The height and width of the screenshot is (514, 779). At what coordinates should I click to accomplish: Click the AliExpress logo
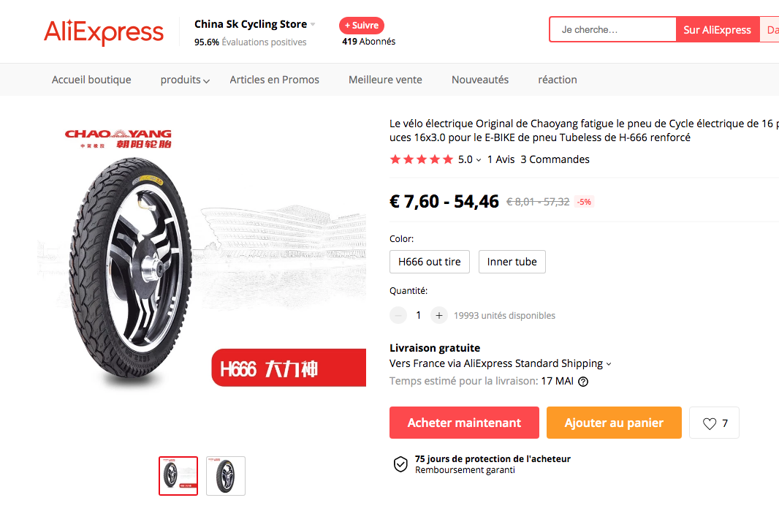103,32
